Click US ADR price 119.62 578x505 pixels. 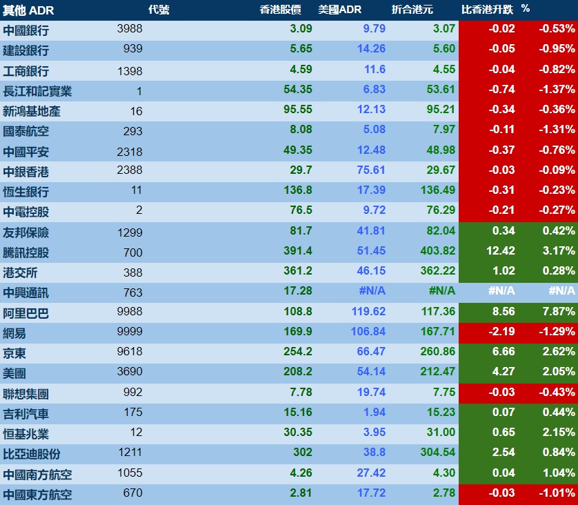click(x=368, y=311)
